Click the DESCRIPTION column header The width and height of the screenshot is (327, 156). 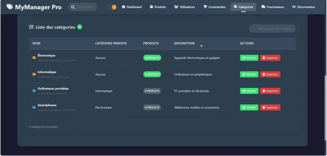point(184,43)
